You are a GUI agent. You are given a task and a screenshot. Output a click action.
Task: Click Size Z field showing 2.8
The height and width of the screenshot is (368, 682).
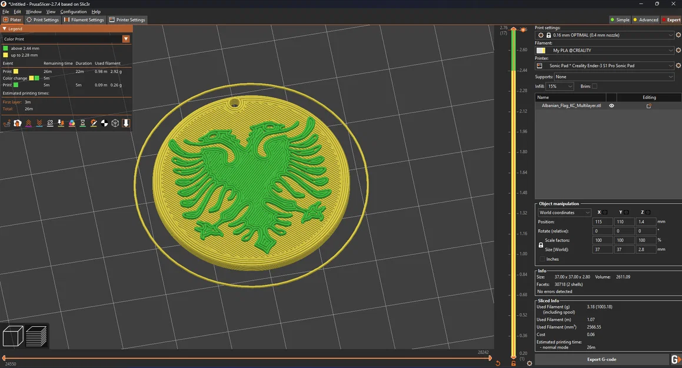tap(646, 250)
